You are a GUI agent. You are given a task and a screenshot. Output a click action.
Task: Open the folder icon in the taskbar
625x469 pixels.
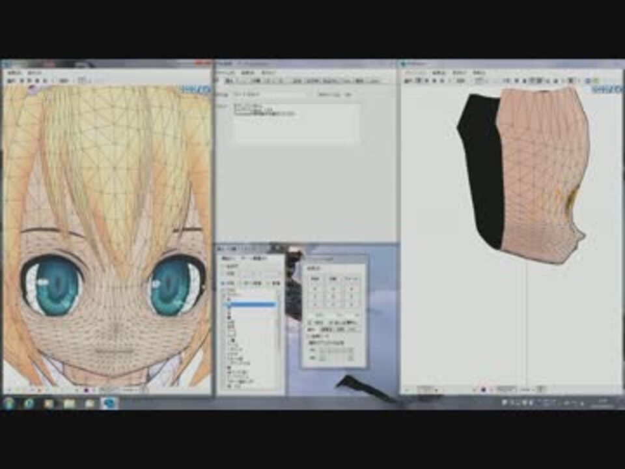coord(69,404)
